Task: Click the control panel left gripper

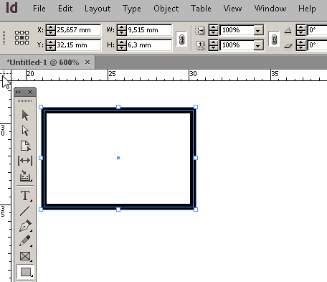Action: [x=4, y=37]
